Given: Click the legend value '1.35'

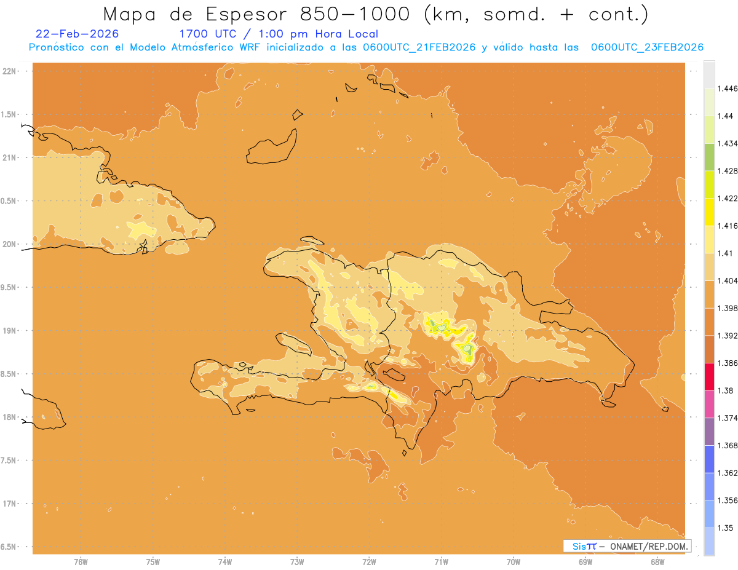Looking at the screenshot, I should click(x=725, y=528).
